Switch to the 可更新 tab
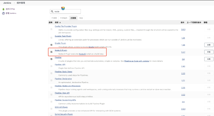Screen dimensions: 214x116 (54, 18)
